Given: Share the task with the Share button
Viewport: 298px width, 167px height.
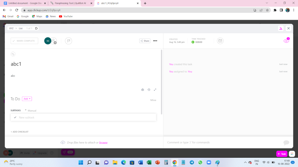Looking at the screenshot, I should (145, 41).
